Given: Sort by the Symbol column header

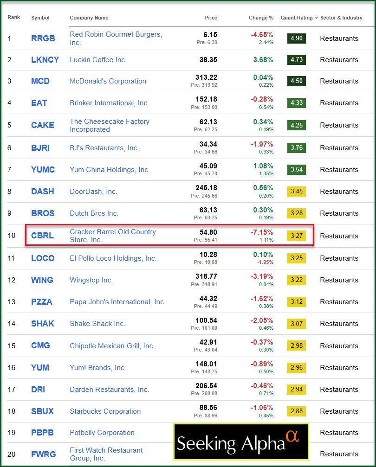Looking at the screenshot, I should point(40,18).
